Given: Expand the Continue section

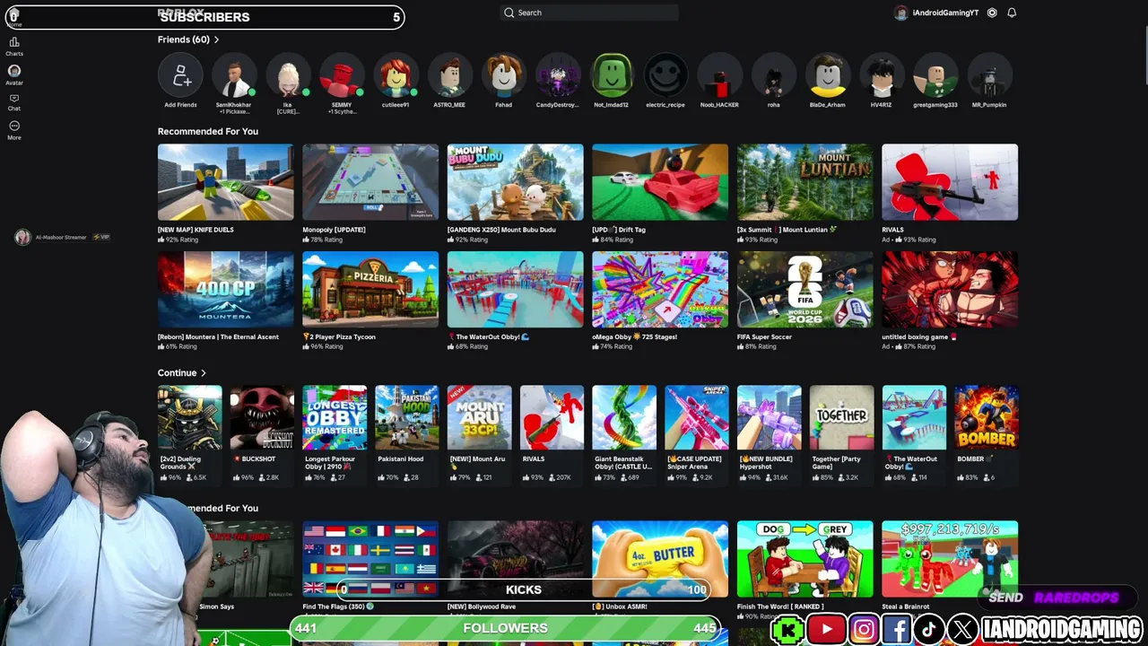Looking at the screenshot, I should (x=204, y=373).
